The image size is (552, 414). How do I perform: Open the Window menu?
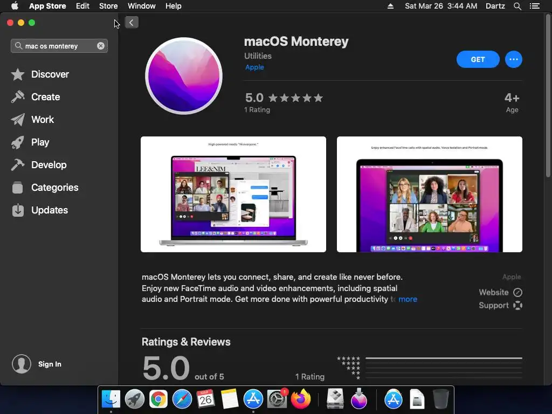click(x=142, y=6)
